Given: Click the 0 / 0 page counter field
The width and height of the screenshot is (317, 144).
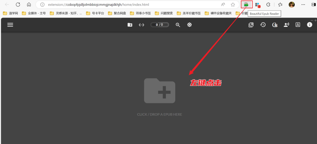Looking at the screenshot, I should pos(159,25).
